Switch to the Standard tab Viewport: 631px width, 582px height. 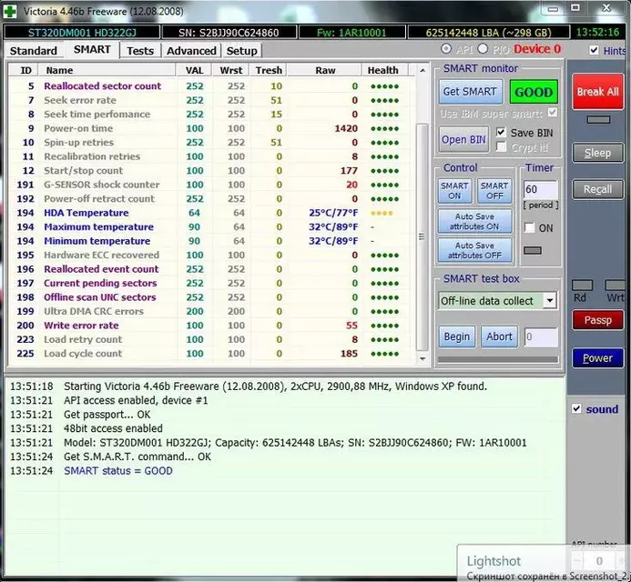coord(34,51)
